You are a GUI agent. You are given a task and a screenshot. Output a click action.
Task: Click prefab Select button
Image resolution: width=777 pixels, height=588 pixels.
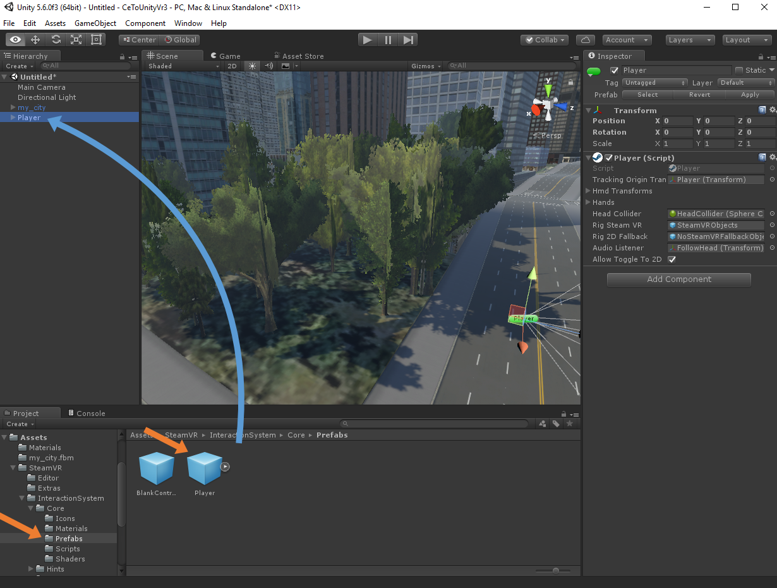[x=647, y=95]
